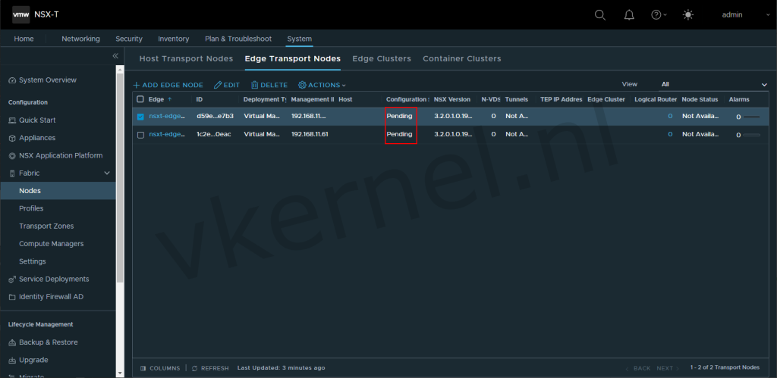Open the ACTIONS dropdown menu
The width and height of the screenshot is (777, 378).
(322, 85)
